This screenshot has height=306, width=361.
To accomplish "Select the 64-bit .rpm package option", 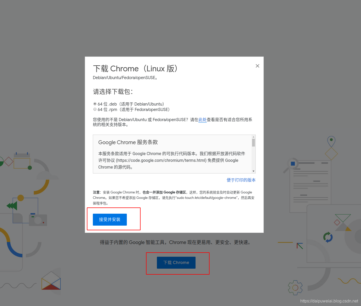I will point(95,109).
